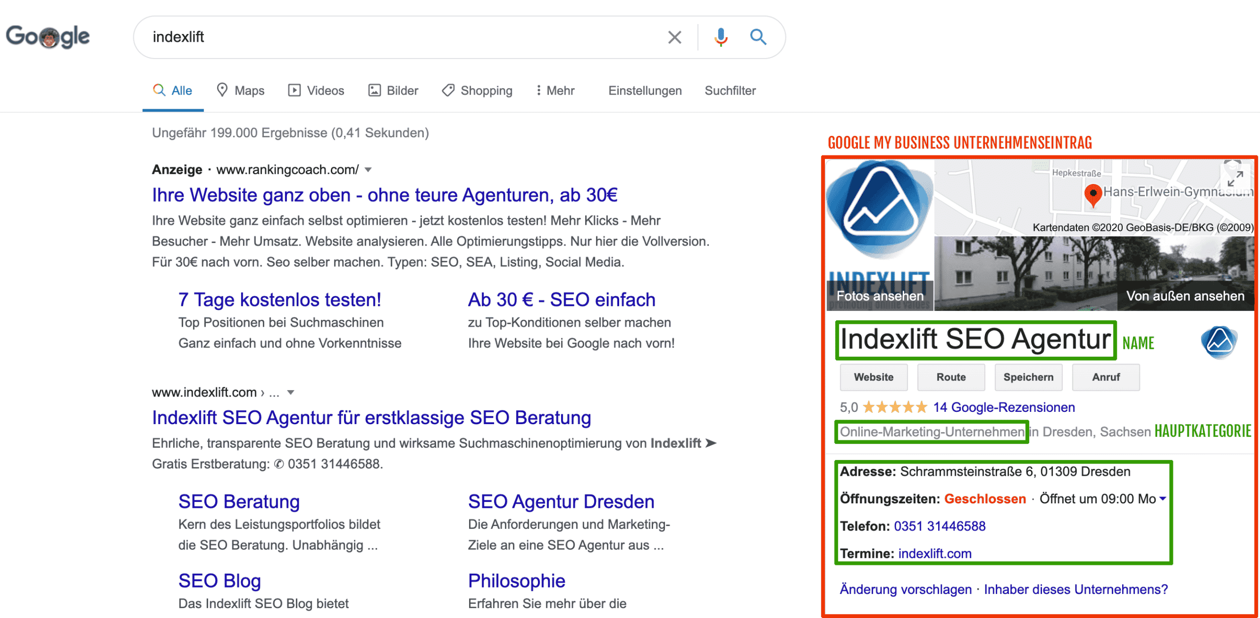
Task: Click the Route button
Action: click(x=951, y=377)
